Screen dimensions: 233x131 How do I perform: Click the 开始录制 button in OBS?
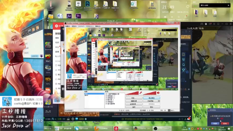pos(151,101)
